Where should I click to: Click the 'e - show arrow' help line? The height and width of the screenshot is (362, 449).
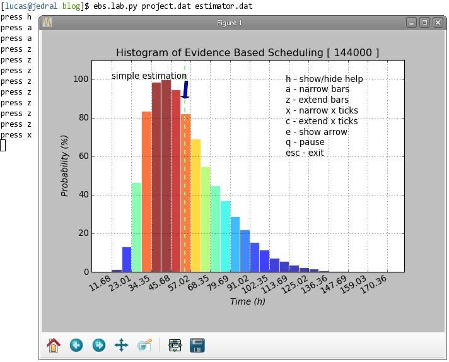pyautogui.click(x=317, y=132)
